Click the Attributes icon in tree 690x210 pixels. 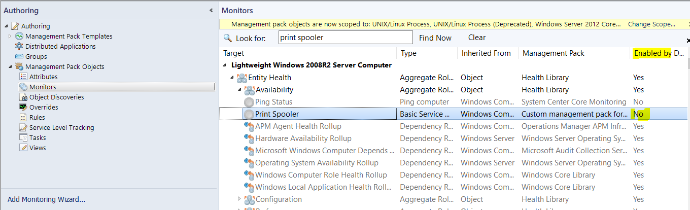click(23, 77)
